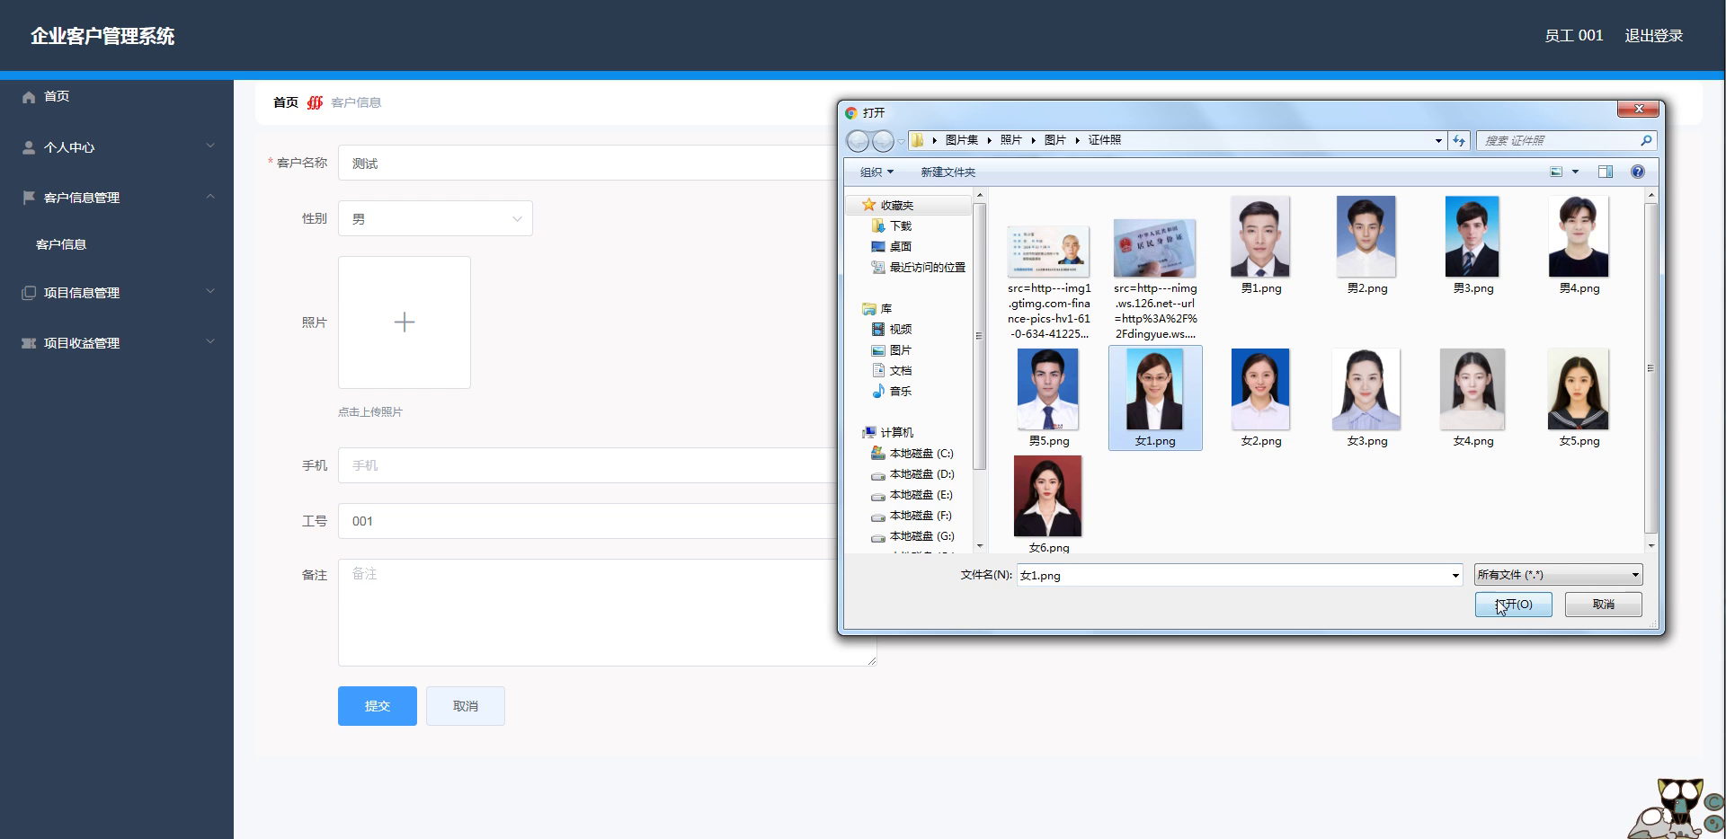
Task: Open 客户信息 submenu item
Action: [x=61, y=244]
